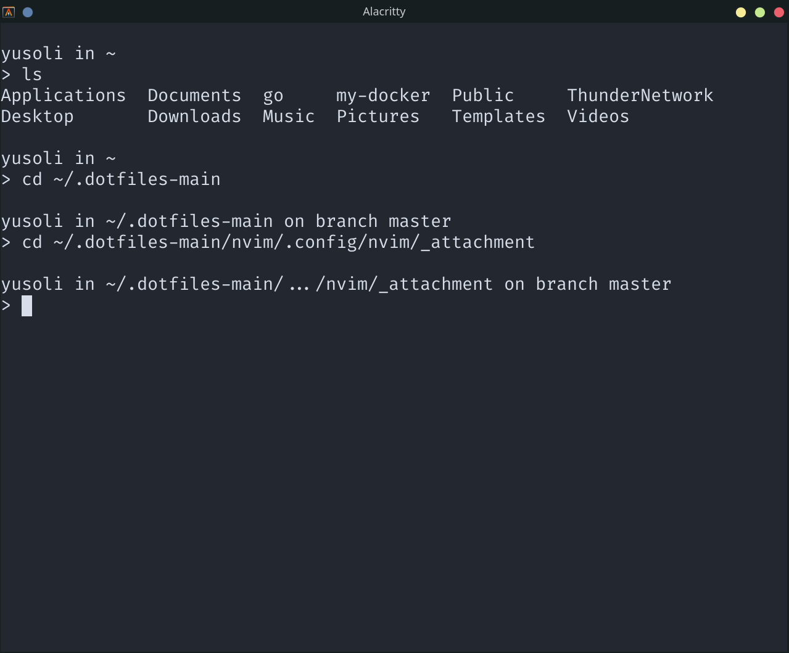Click the Public directory name
Viewport: 789px width, 653px height.
[x=483, y=96]
